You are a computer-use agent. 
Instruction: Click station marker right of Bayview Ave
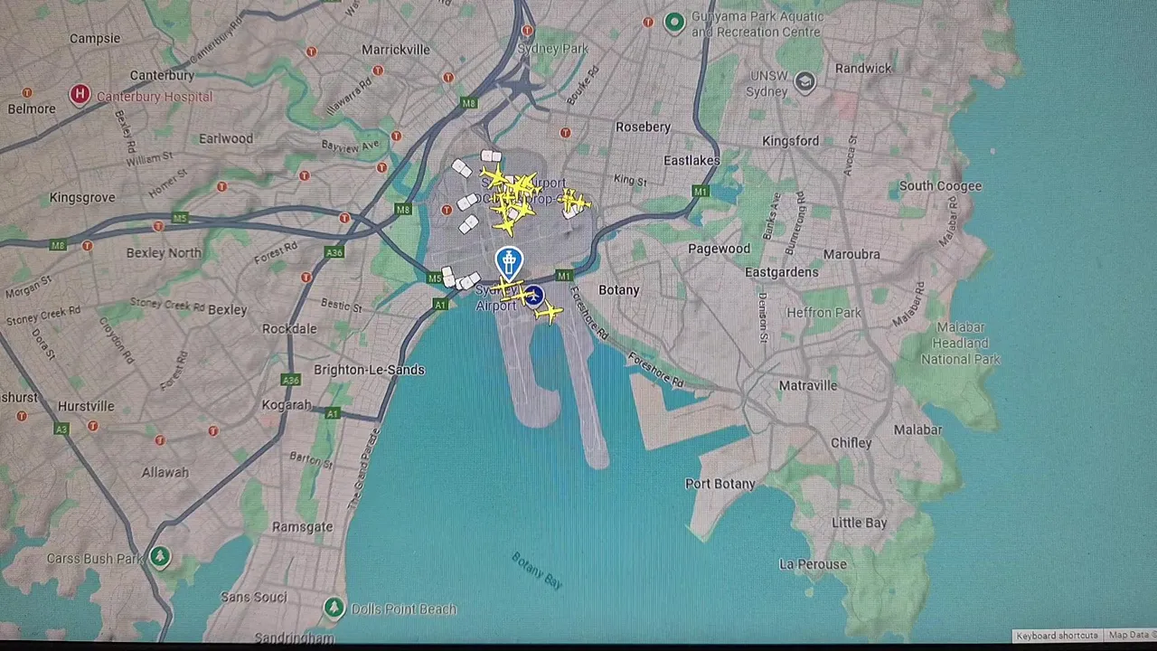(x=396, y=137)
